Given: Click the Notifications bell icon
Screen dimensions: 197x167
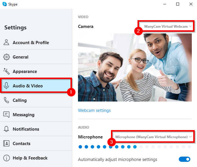Looking at the screenshot, I should (6, 129).
